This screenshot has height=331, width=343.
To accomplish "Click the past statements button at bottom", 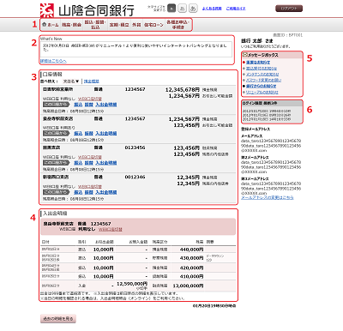I will (x=58, y=319).
